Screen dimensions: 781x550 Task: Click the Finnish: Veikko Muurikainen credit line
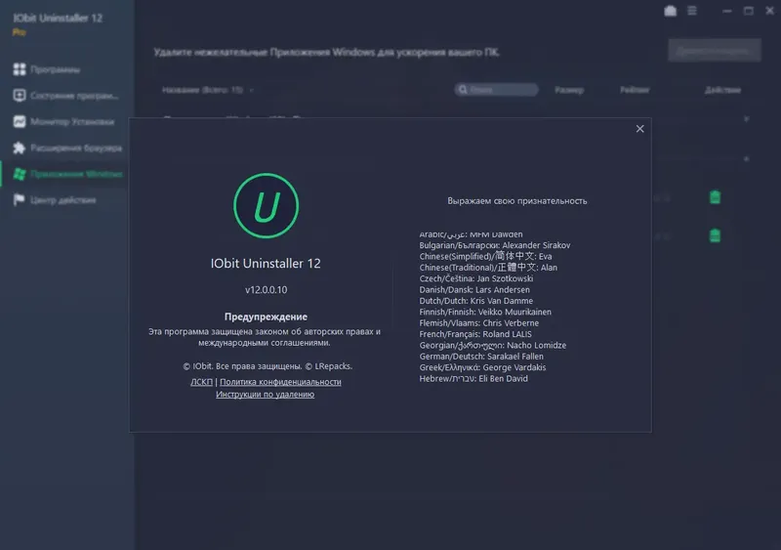point(485,312)
